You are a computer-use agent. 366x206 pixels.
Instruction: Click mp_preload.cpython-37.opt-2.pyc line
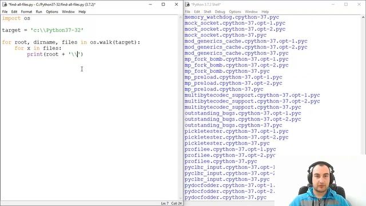tap(233, 83)
